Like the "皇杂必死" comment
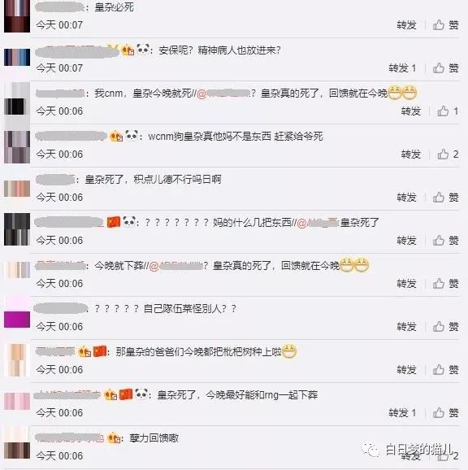468x470 pixels. tap(445, 25)
